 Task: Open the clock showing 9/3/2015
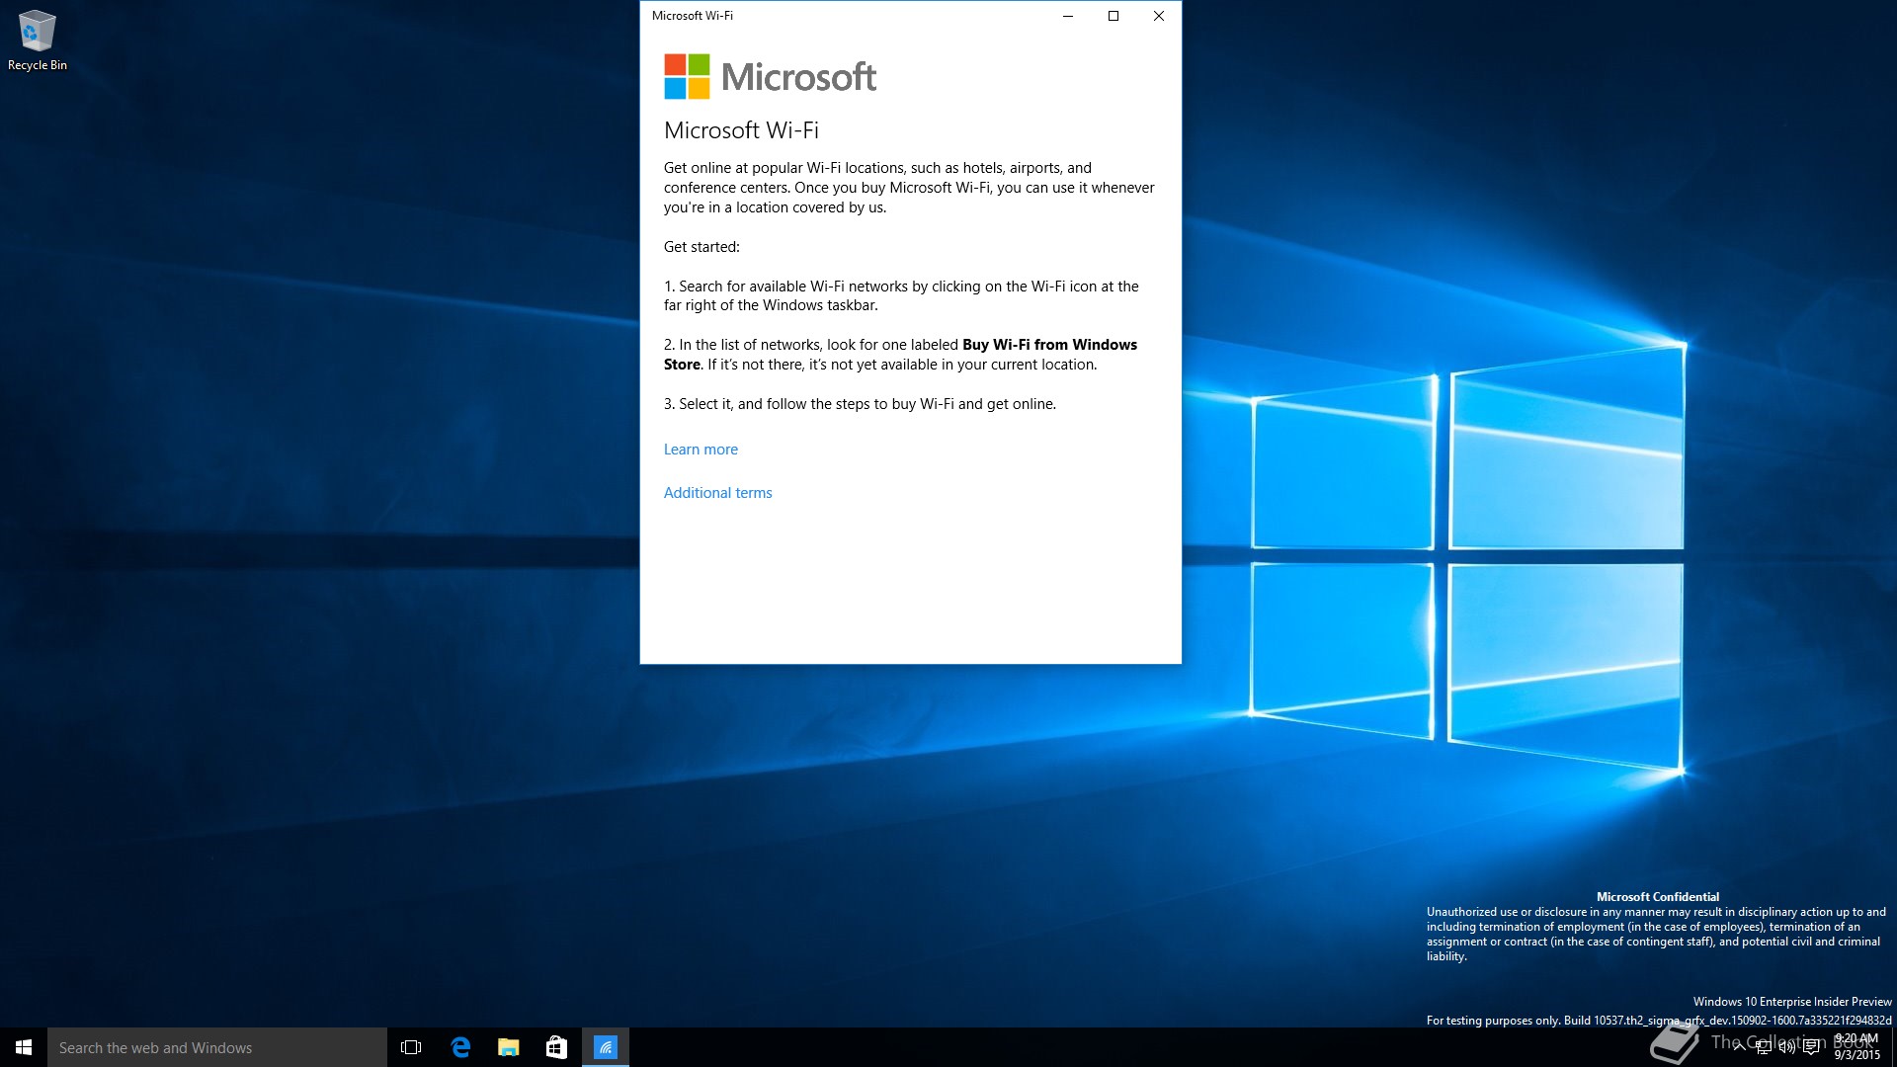click(1856, 1047)
